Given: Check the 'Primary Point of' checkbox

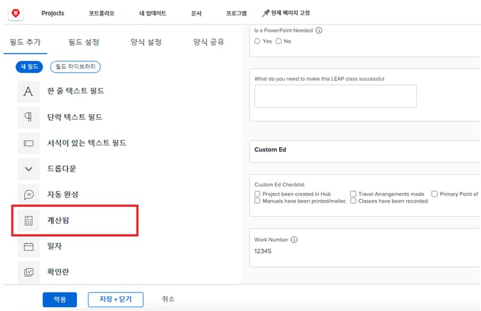Looking at the screenshot, I should pyautogui.click(x=434, y=194).
